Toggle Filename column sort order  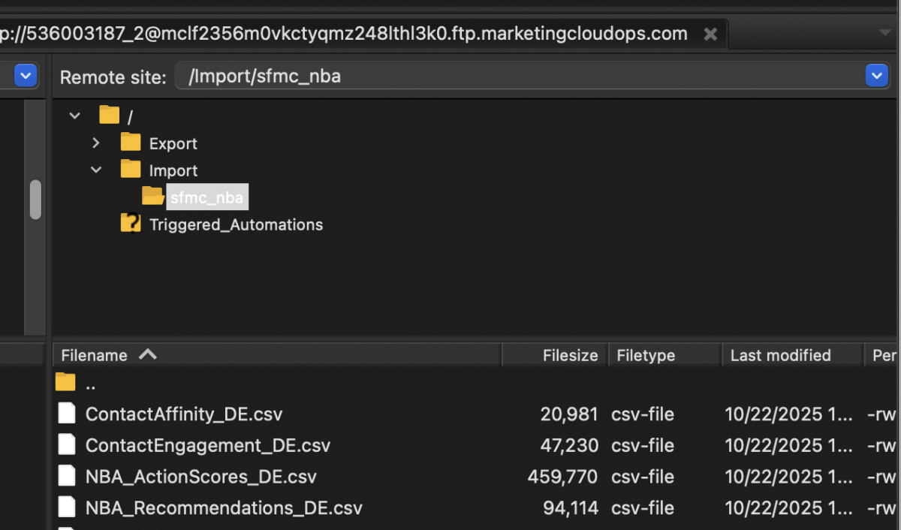click(x=107, y=354)
